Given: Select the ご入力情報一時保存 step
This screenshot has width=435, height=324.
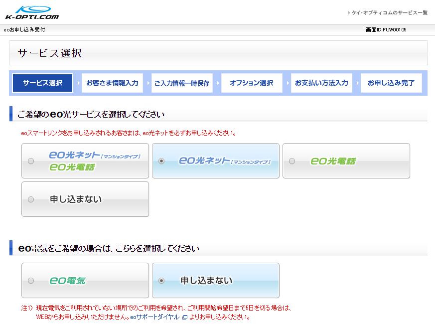Looking at the screenshot, I should (182, 83).
